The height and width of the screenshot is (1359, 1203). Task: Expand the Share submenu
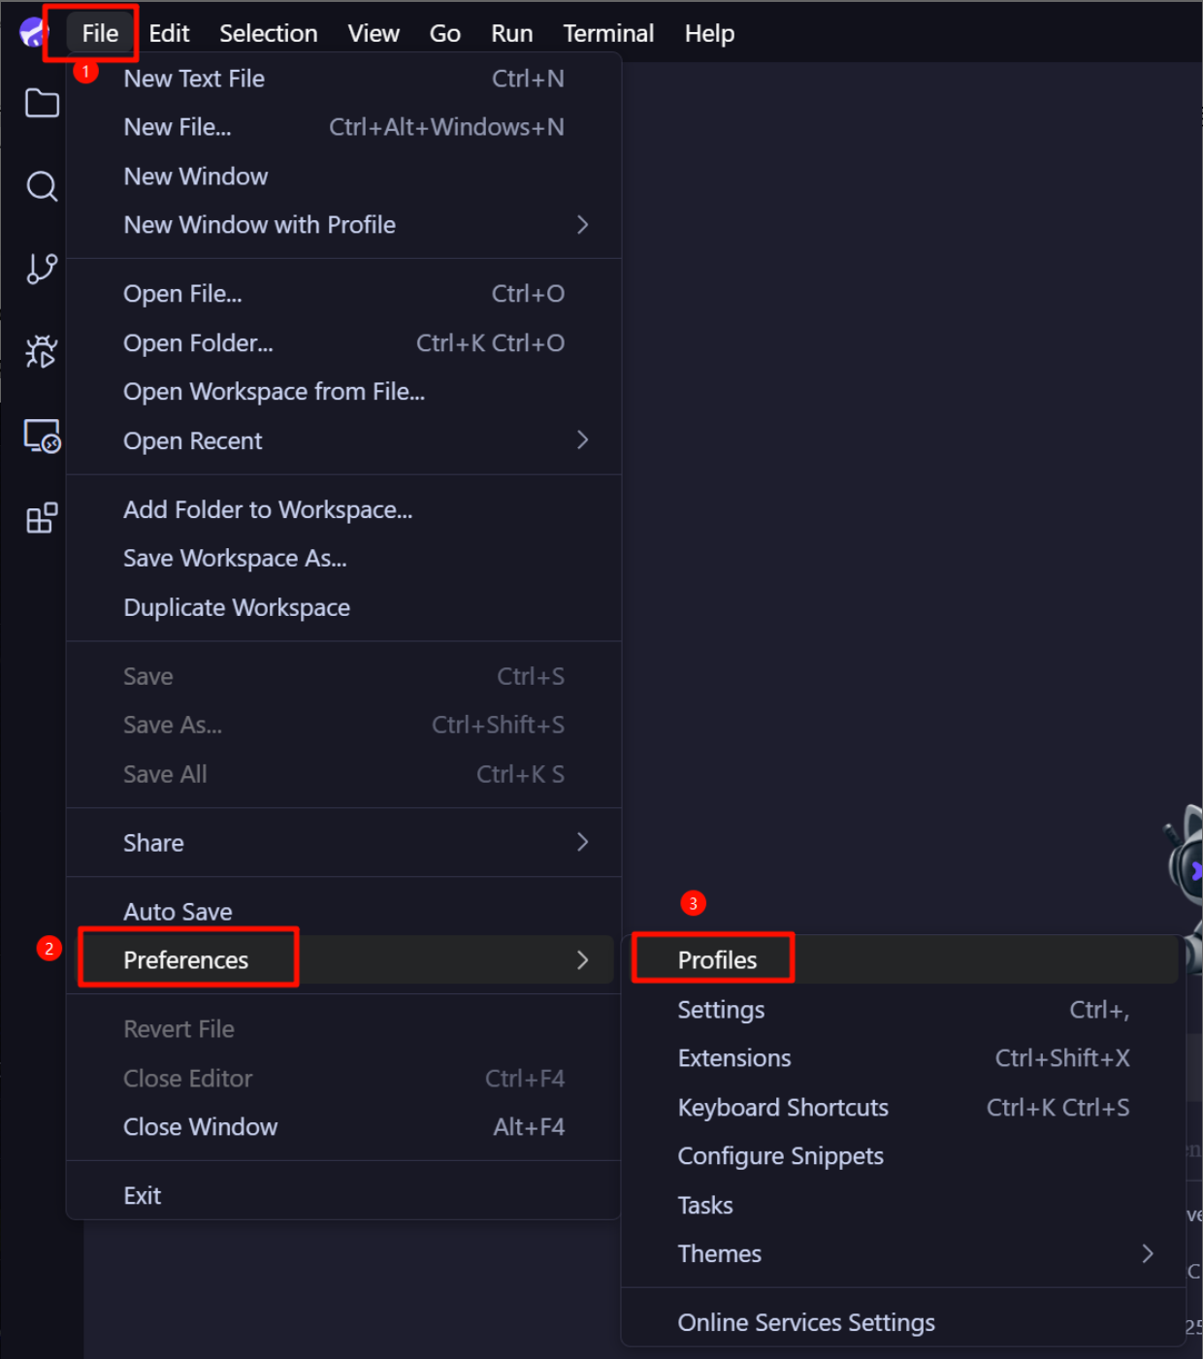153,842
